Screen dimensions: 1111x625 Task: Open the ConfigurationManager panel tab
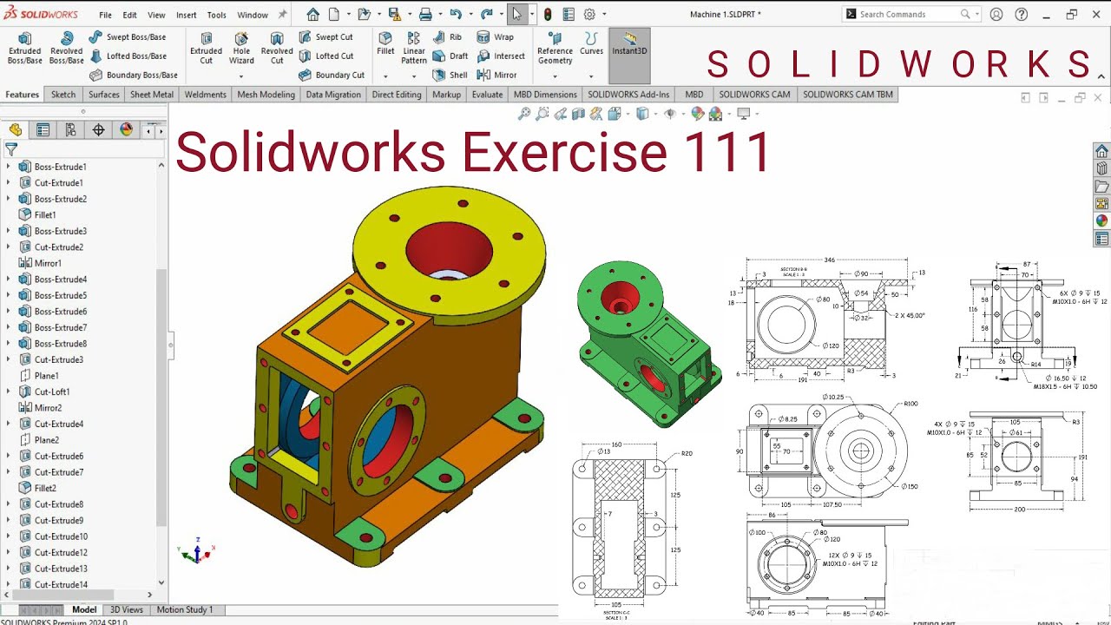pos(70,130)
